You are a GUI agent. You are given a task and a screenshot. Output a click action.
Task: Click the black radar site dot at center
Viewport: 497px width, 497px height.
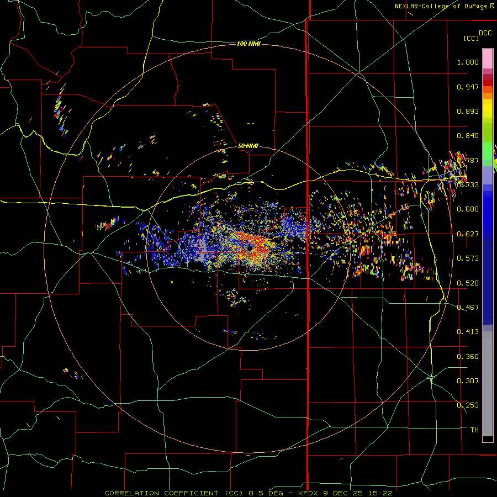[x=250, y=248]
